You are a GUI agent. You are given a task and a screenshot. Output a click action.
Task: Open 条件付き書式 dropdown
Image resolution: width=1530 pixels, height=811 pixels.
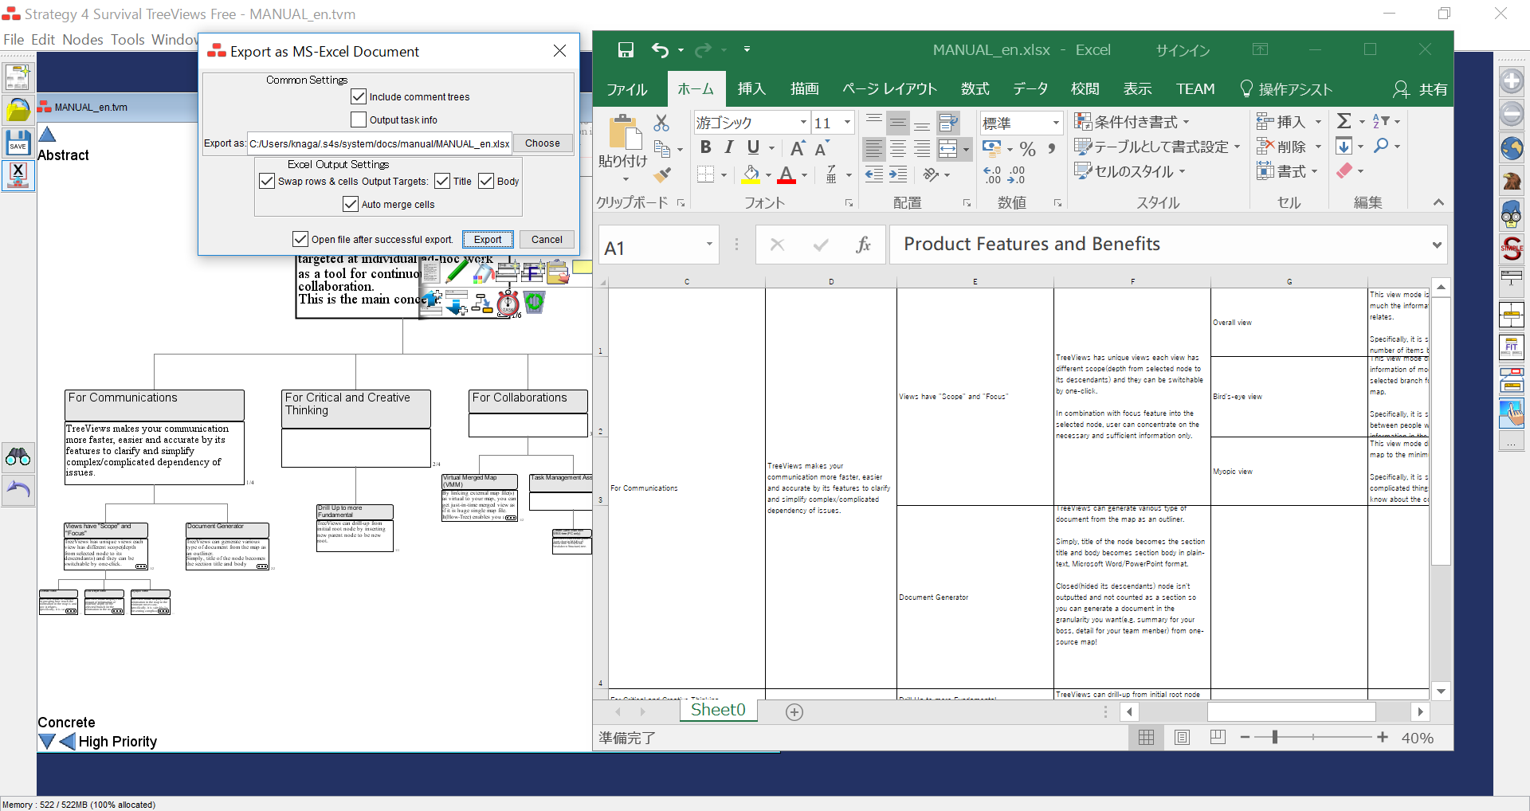click(1132, 122)
